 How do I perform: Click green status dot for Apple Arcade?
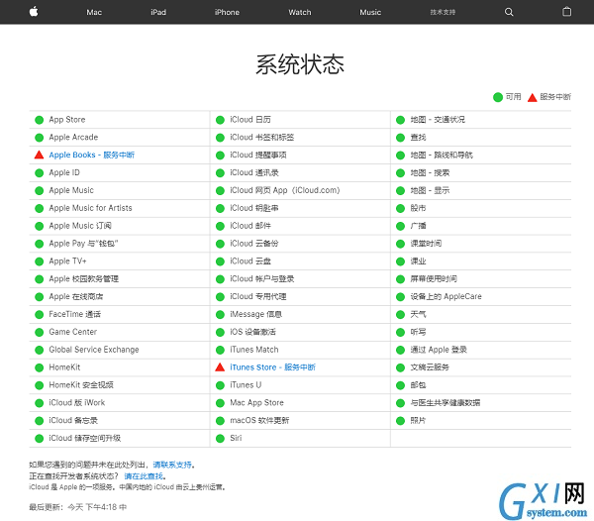coord(39,138)
